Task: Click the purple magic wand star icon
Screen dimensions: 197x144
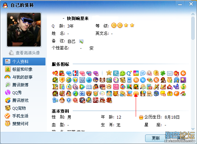Action: (183, 80)
